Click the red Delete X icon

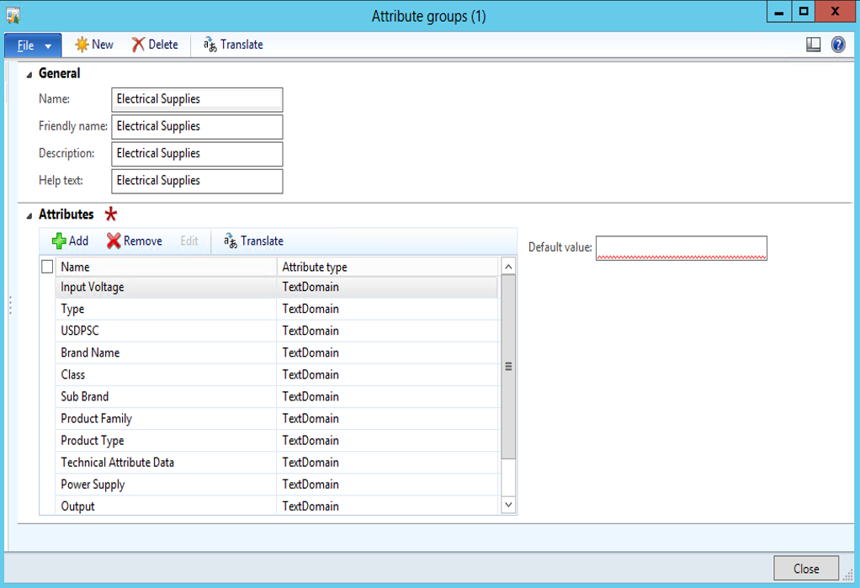[138, 45]
